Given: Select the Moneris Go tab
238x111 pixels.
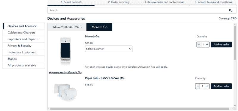Looking at the screenshot, I should click(x=99, y=27).
